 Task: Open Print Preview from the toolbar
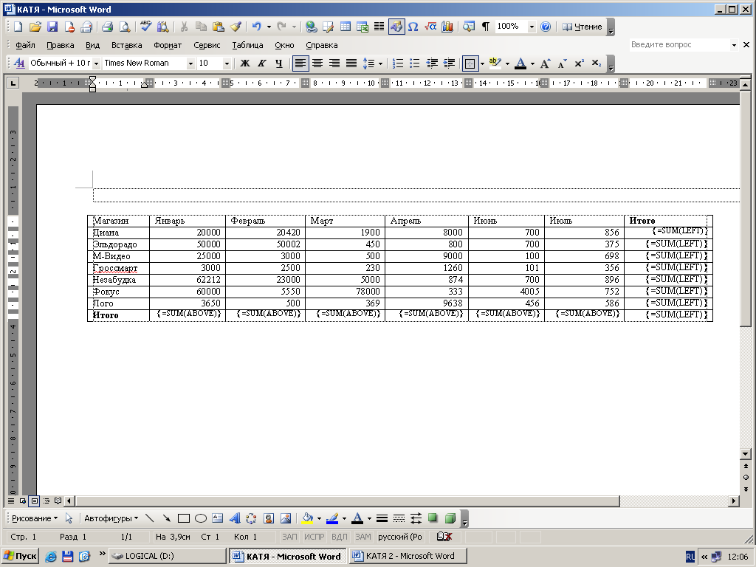point(125,27)
